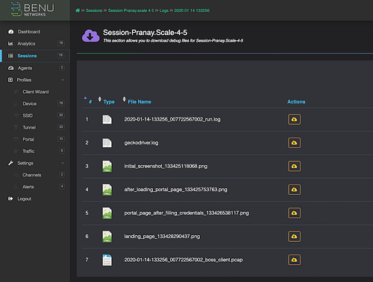The height and width of the screenshot is (282, 373).
Task: Click 2020 01 14 133256 breadcrumb
Action: pos(192,10)
